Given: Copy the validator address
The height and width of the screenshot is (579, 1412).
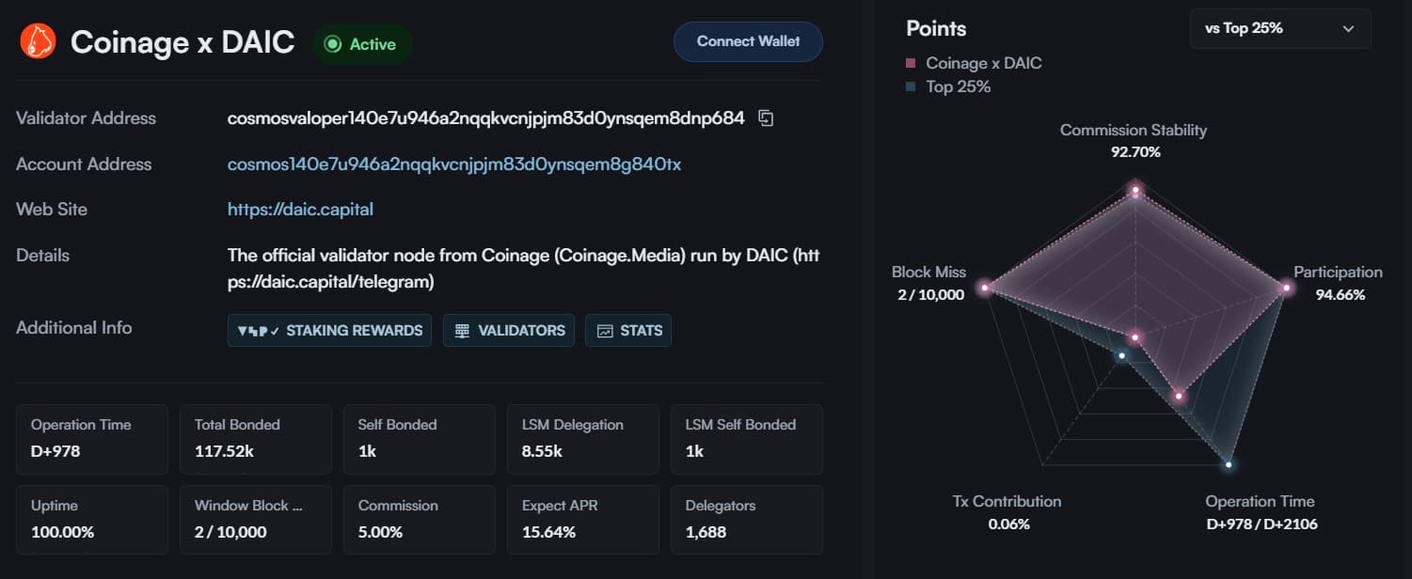Looking at the screenshot, I should click(x=766, y=118).
